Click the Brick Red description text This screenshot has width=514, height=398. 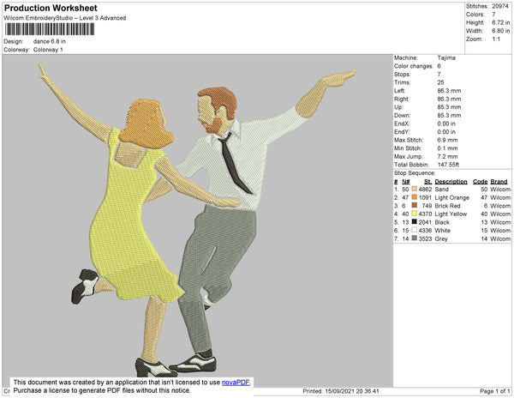point(447,206)
